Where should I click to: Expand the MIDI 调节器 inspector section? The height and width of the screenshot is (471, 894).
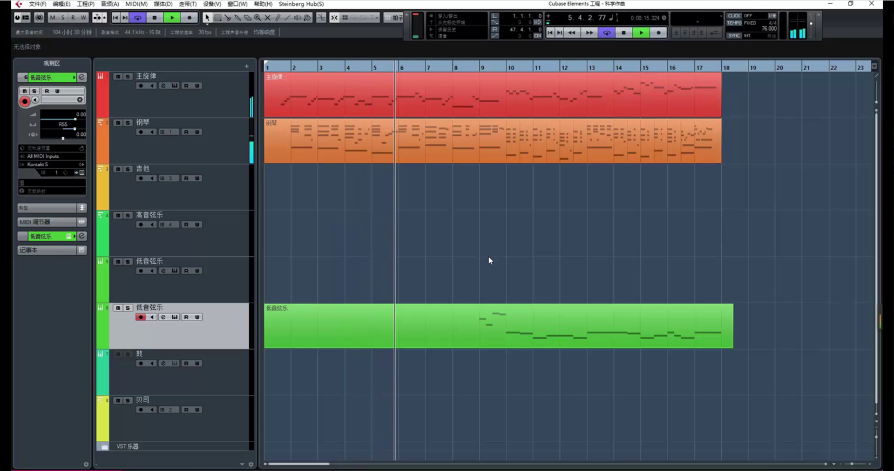click(x=52, y=222)
